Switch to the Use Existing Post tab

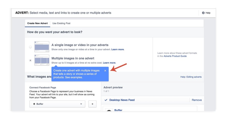(x=61, y=23)
